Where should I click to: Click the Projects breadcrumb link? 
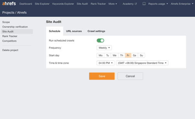pyautogui.click(x=8, y=13)
